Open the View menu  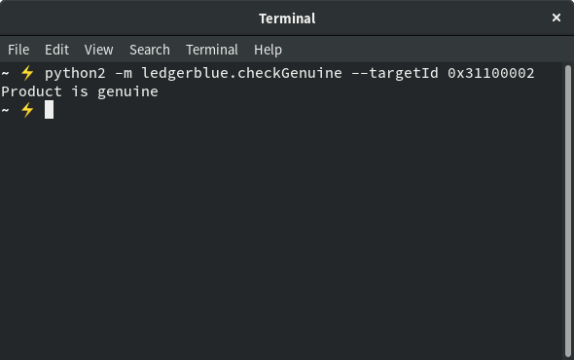point(98,50)
